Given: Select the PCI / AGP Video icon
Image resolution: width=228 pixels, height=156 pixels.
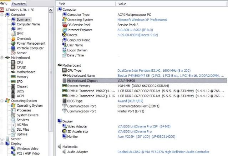Looking at the screenshot, I should click(x=13, y=153).
